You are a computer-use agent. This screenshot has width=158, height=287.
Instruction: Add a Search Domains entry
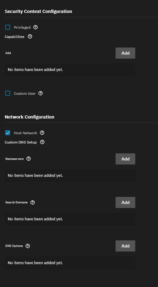point(125,202)
